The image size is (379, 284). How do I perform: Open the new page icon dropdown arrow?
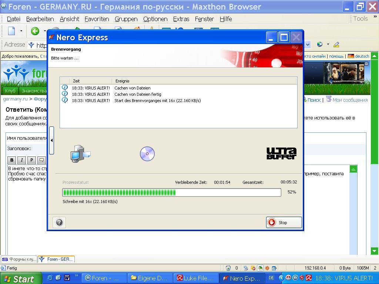[21, 31]
